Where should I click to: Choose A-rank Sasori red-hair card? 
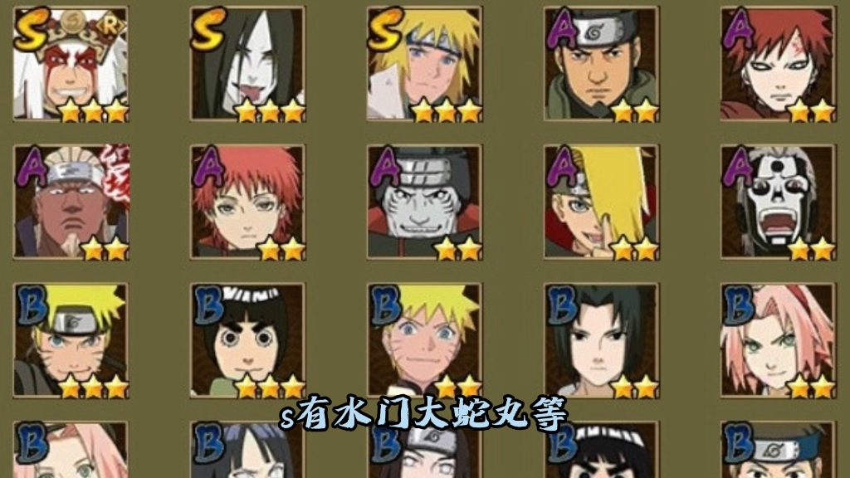(247, 202)
